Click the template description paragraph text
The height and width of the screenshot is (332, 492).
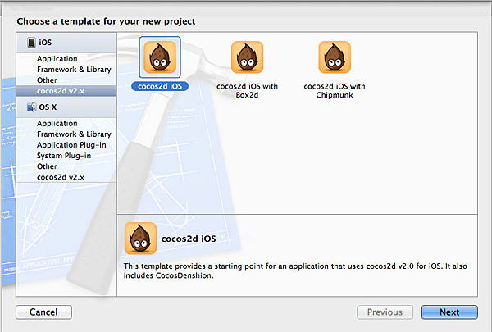tap(295, 271)
